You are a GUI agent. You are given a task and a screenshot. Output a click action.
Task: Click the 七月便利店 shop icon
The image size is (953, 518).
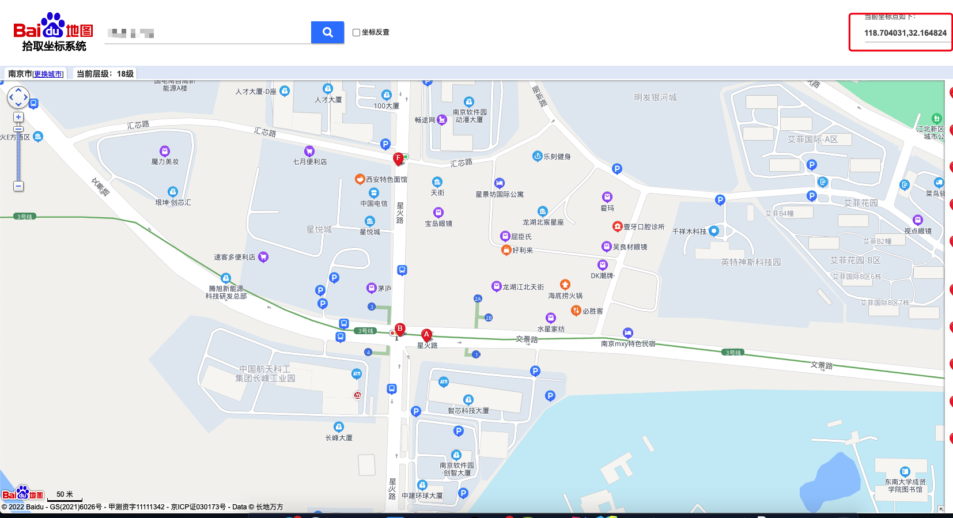[x=309, y=152]
